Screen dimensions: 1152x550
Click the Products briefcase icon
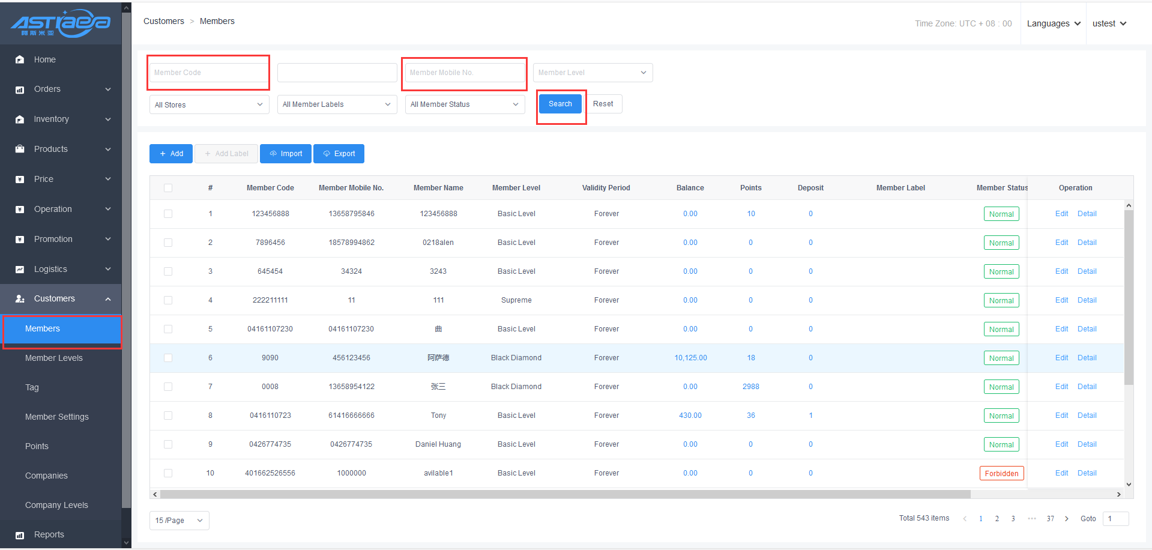pos(20,149)
